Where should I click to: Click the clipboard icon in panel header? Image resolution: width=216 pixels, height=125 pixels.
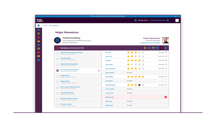pyautogui.click(x=166, y=48)
